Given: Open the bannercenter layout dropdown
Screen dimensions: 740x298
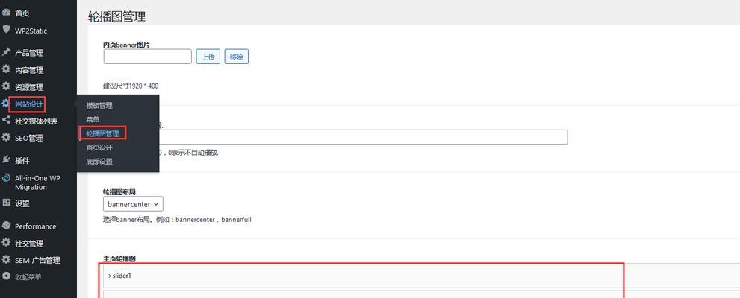Looking at the screenshot, I should coord(133,204).
